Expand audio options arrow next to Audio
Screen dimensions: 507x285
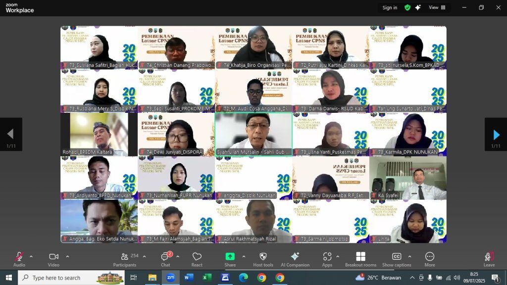point(31,256)
